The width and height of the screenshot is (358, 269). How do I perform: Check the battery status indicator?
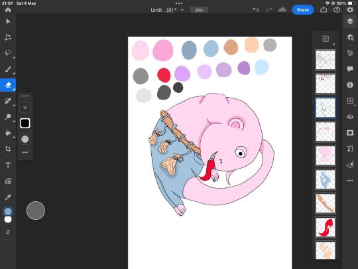pyautogui.click(x=351, y=3)
